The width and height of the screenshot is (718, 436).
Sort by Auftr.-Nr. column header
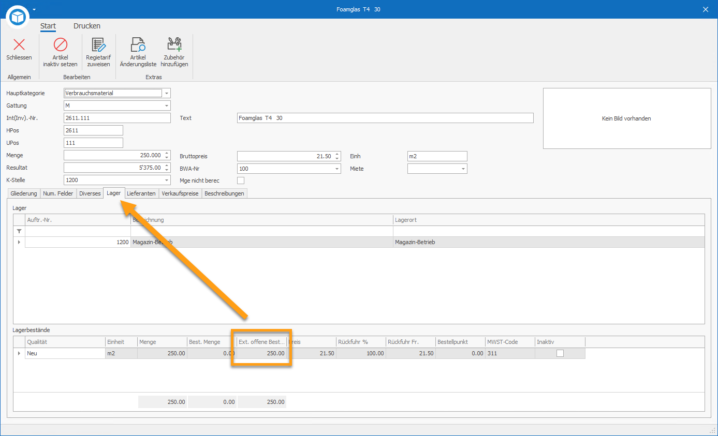78,220
